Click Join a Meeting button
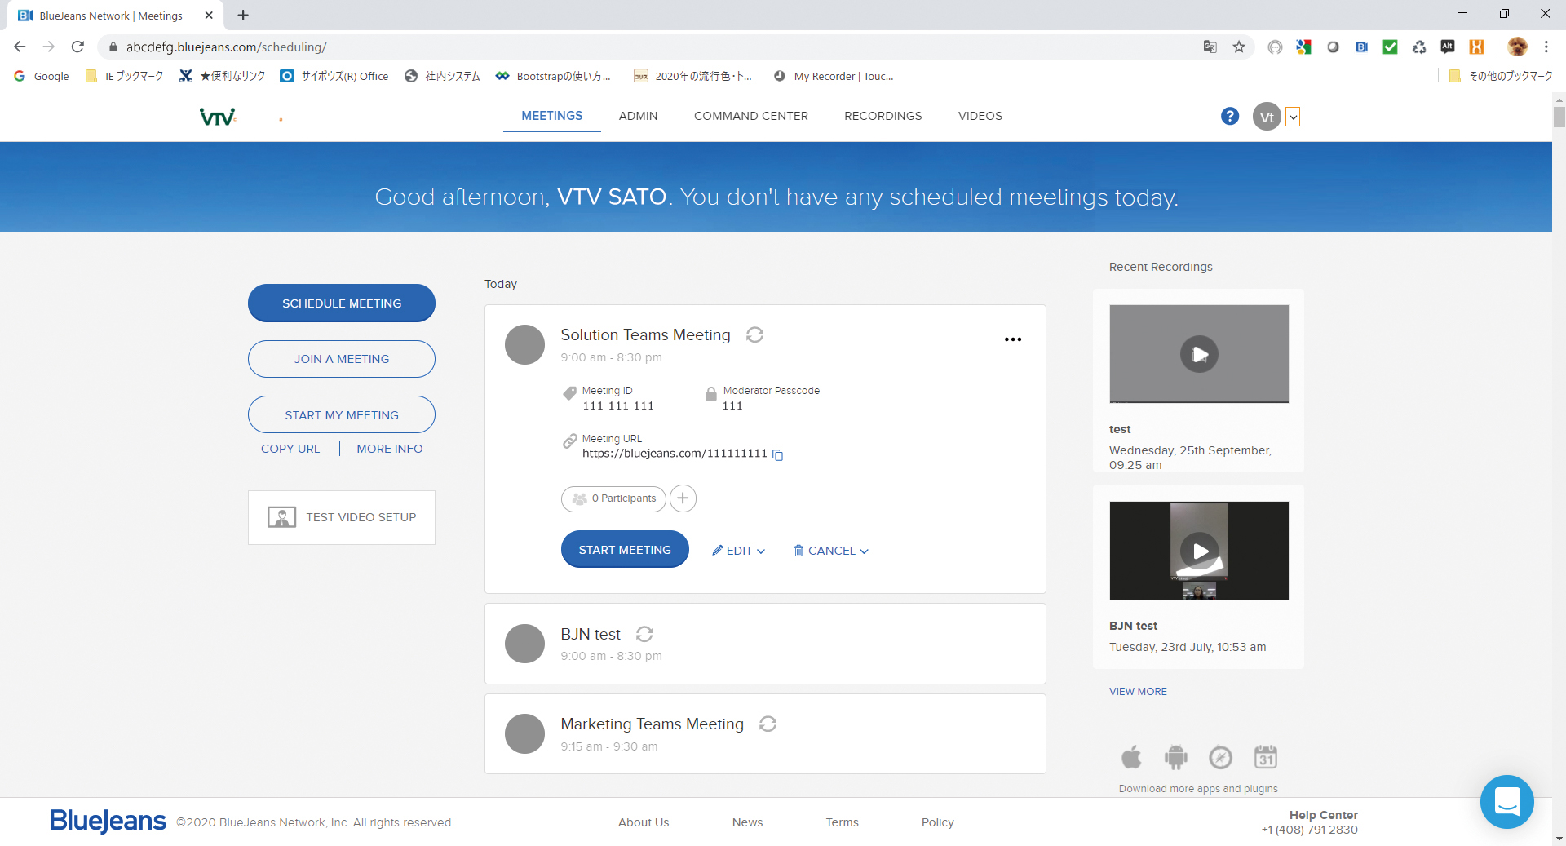1566x846 pixels. (342, 359)
